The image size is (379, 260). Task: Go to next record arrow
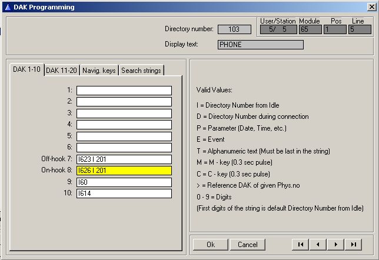point(336,244)
